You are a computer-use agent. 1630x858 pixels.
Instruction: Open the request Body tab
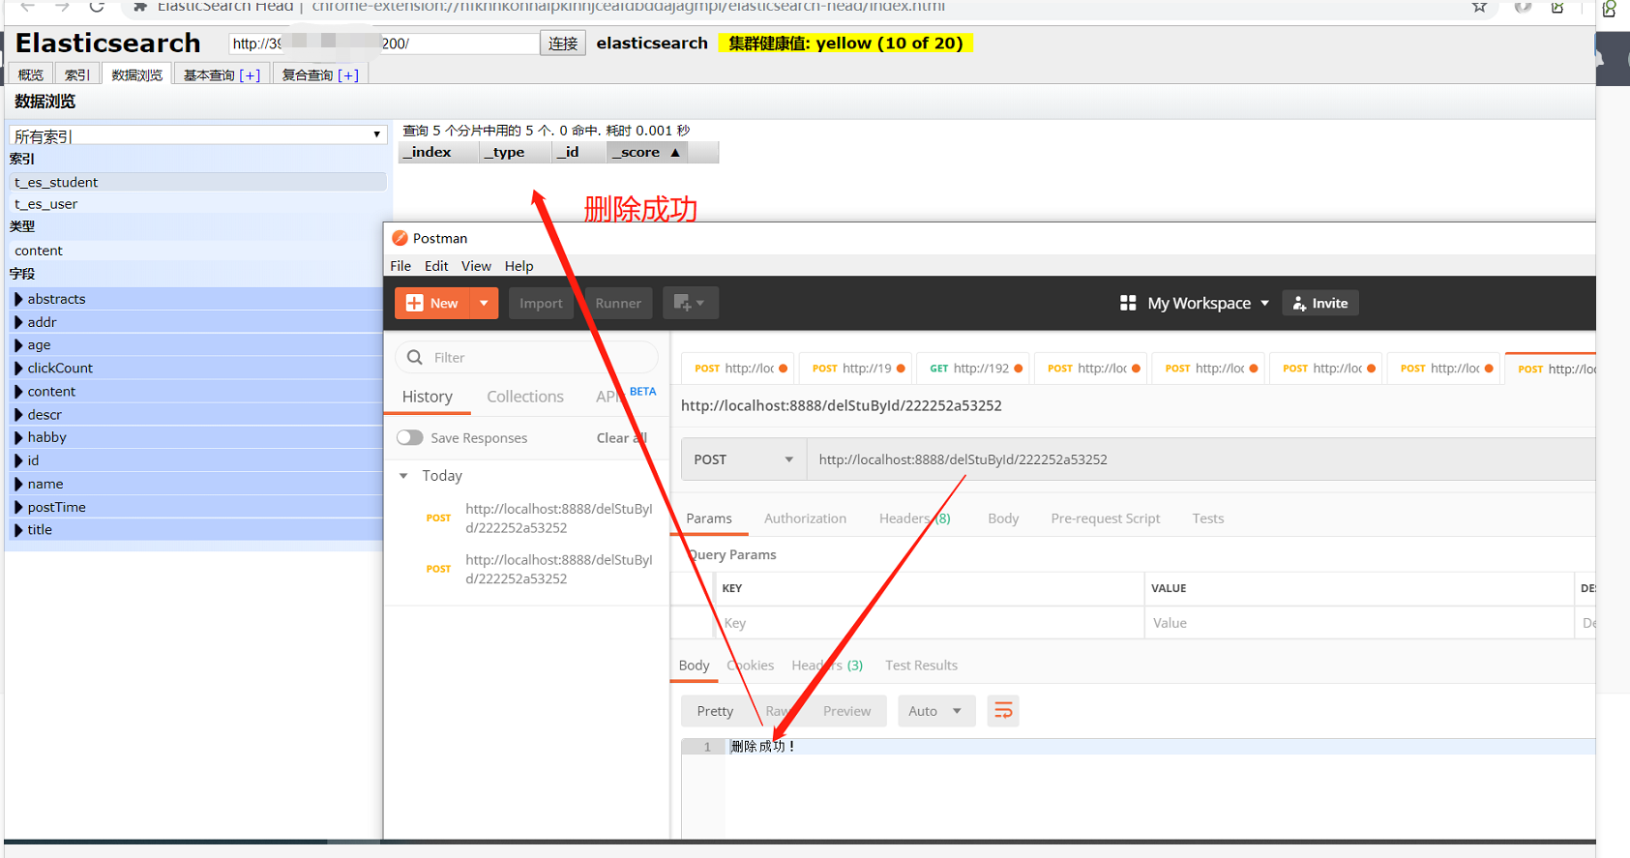click(x=1003, y=518)
